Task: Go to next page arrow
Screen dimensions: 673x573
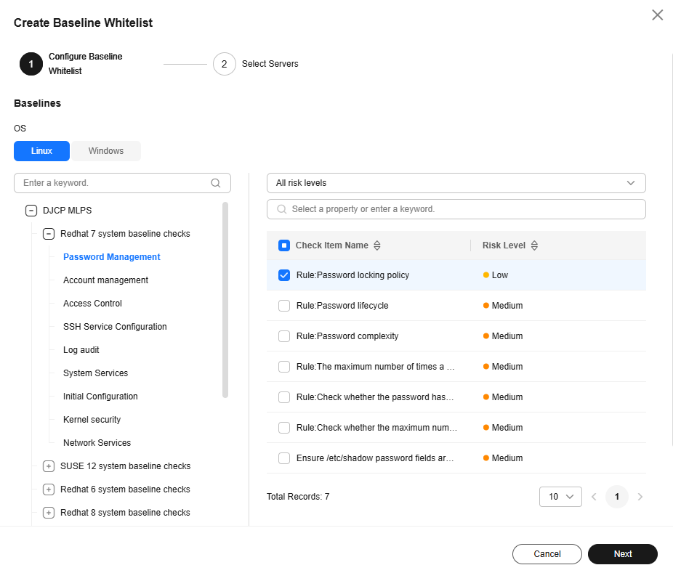Action: point(640,497)
